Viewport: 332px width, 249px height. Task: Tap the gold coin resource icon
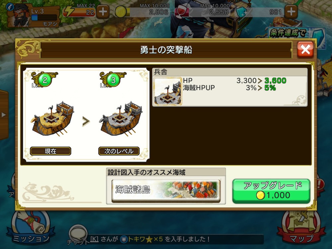[121, 12]
